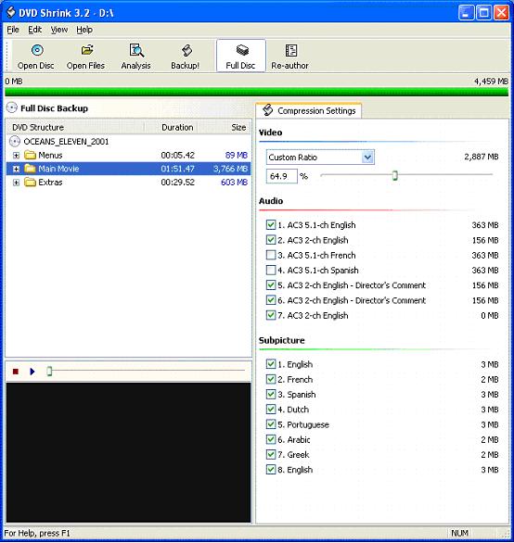Viewport: 514px width, 543px height.
Task: Uncheck audio 1 AC3 5.1-ch English
Action: [271, 225]
